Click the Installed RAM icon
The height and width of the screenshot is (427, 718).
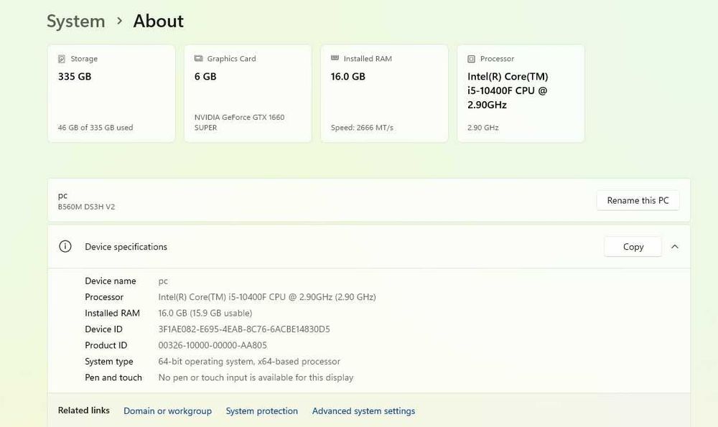(x=335, y=58)
